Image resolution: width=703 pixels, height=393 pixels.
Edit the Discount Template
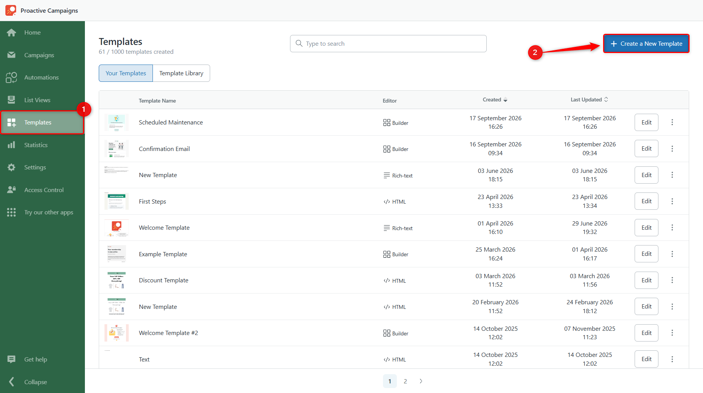tap(647, 280)
